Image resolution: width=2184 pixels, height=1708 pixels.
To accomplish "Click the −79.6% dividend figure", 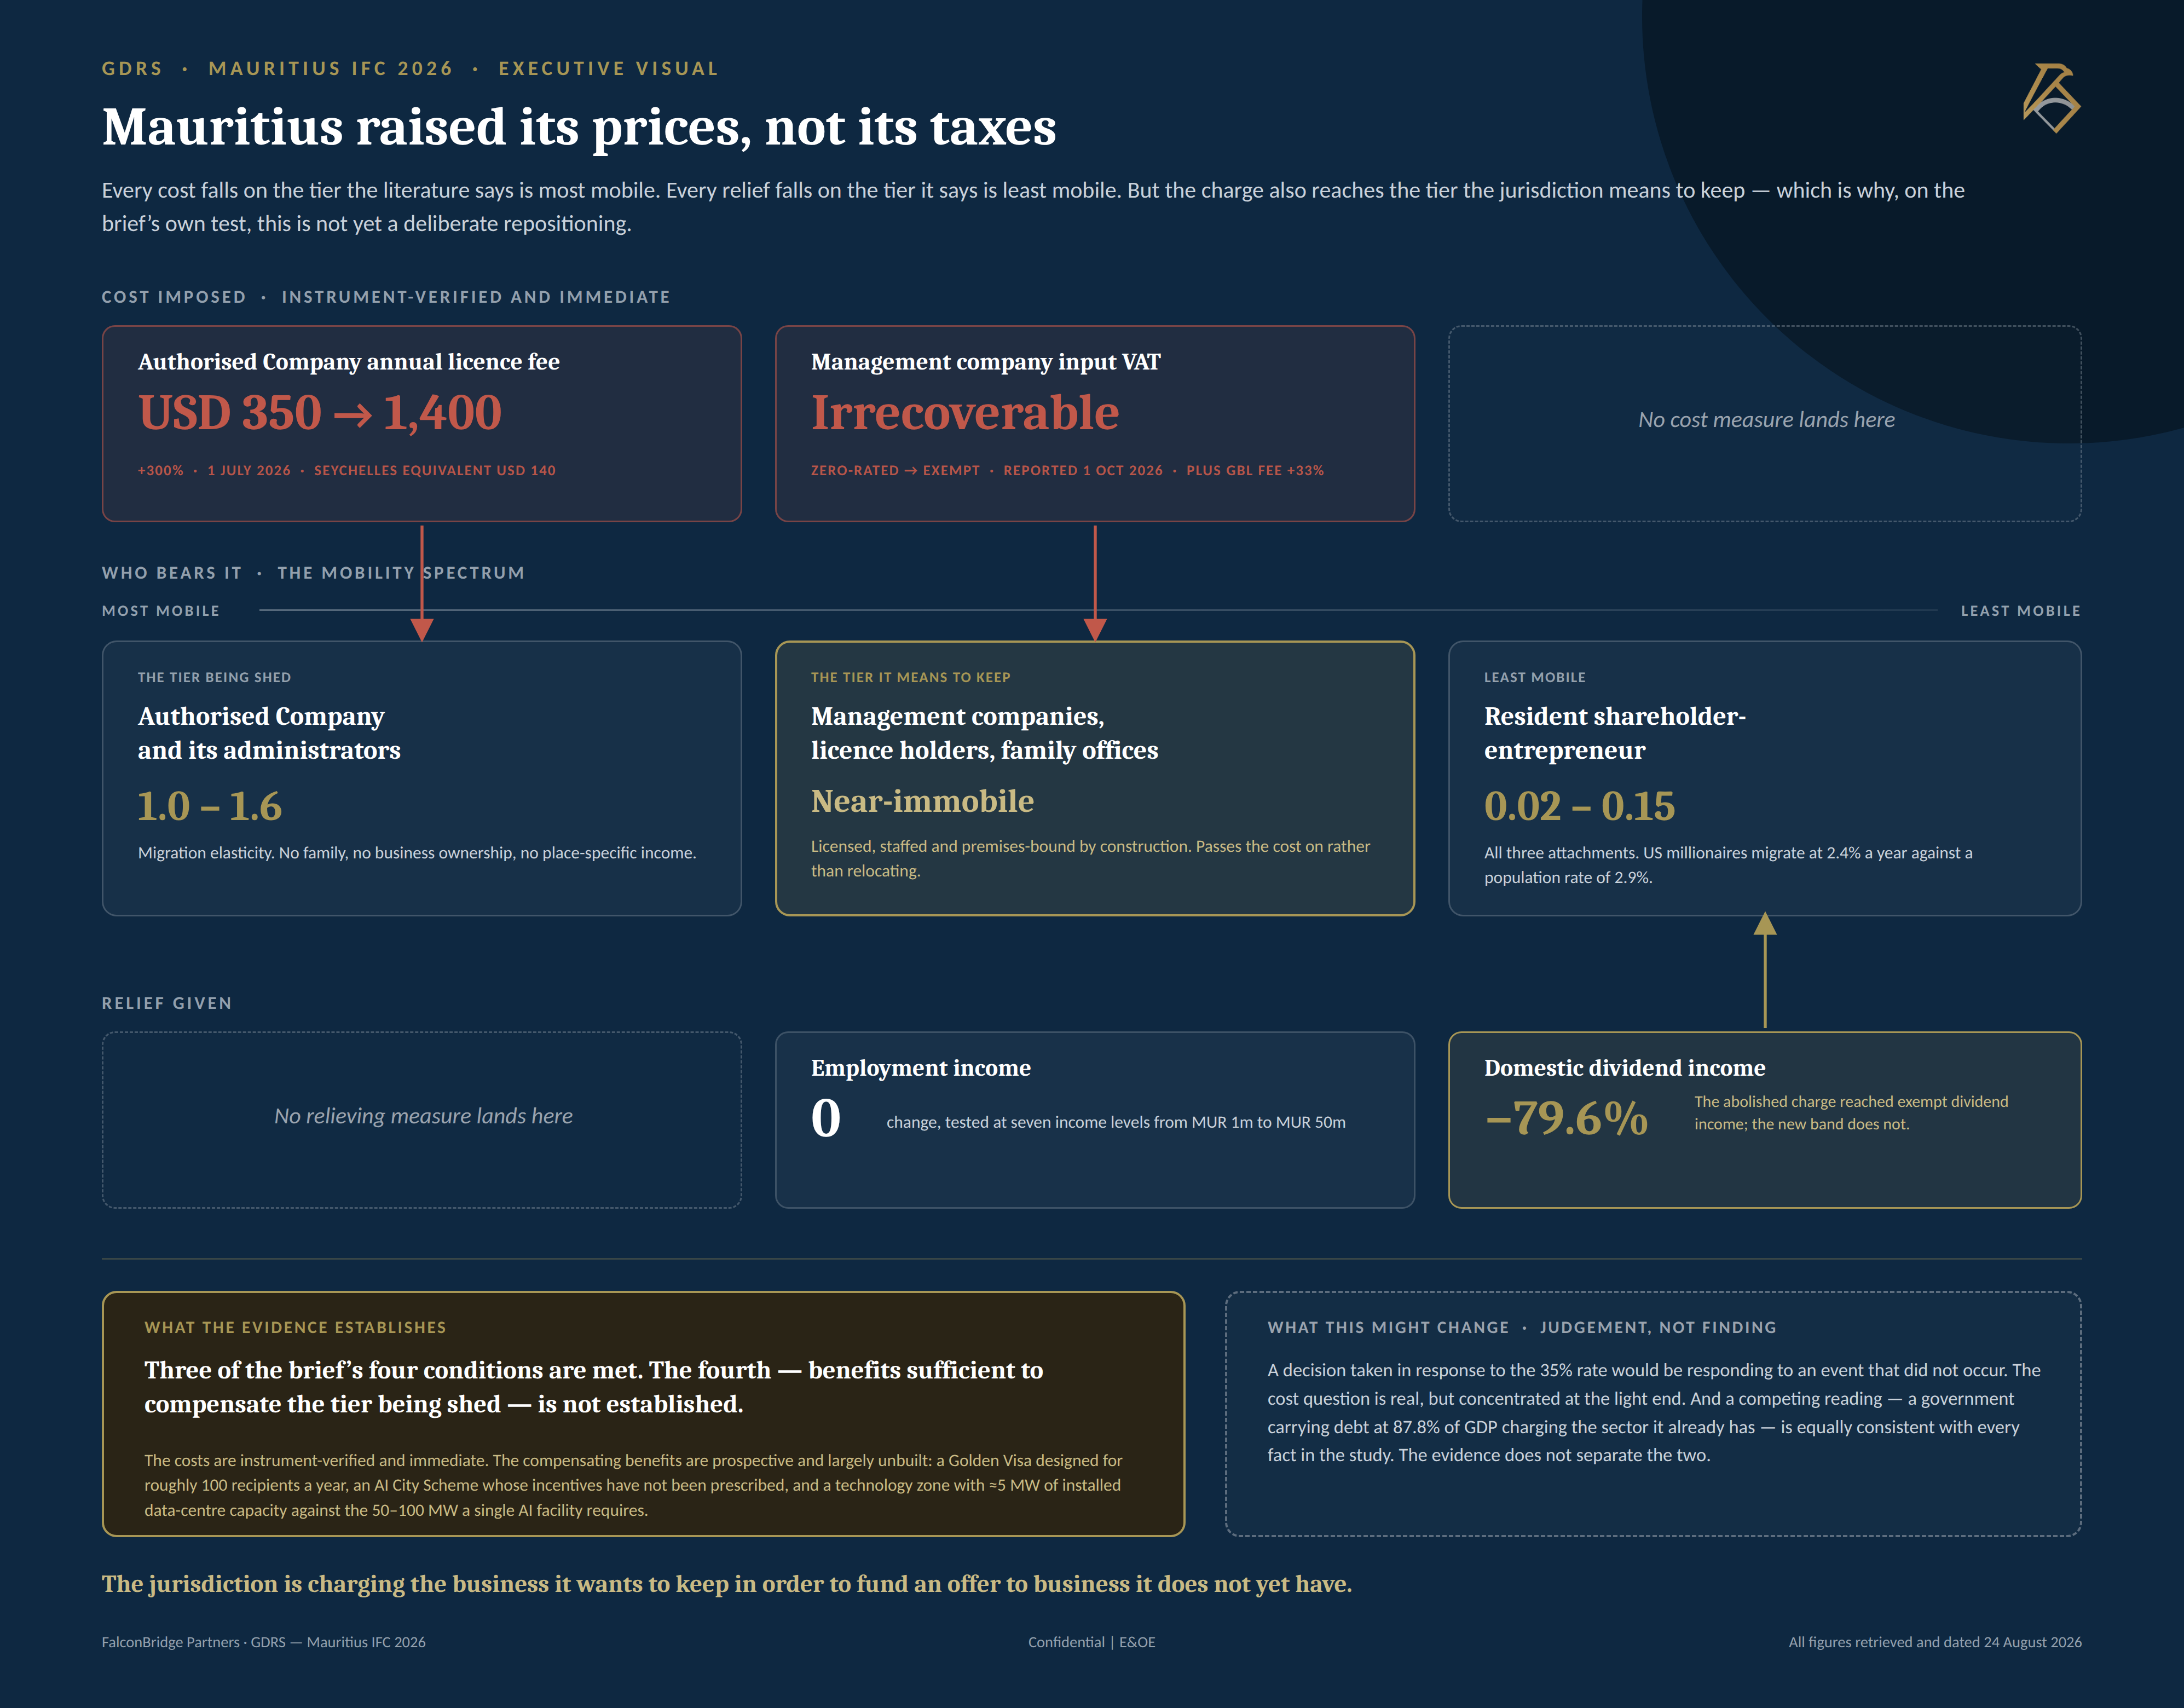I will 1567,1118.
